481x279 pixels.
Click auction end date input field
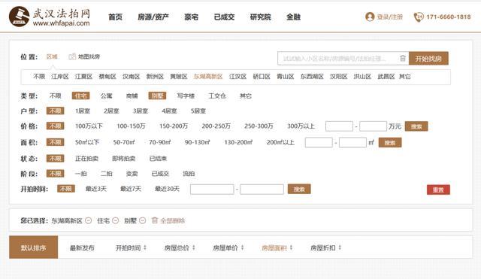[262, 189]
